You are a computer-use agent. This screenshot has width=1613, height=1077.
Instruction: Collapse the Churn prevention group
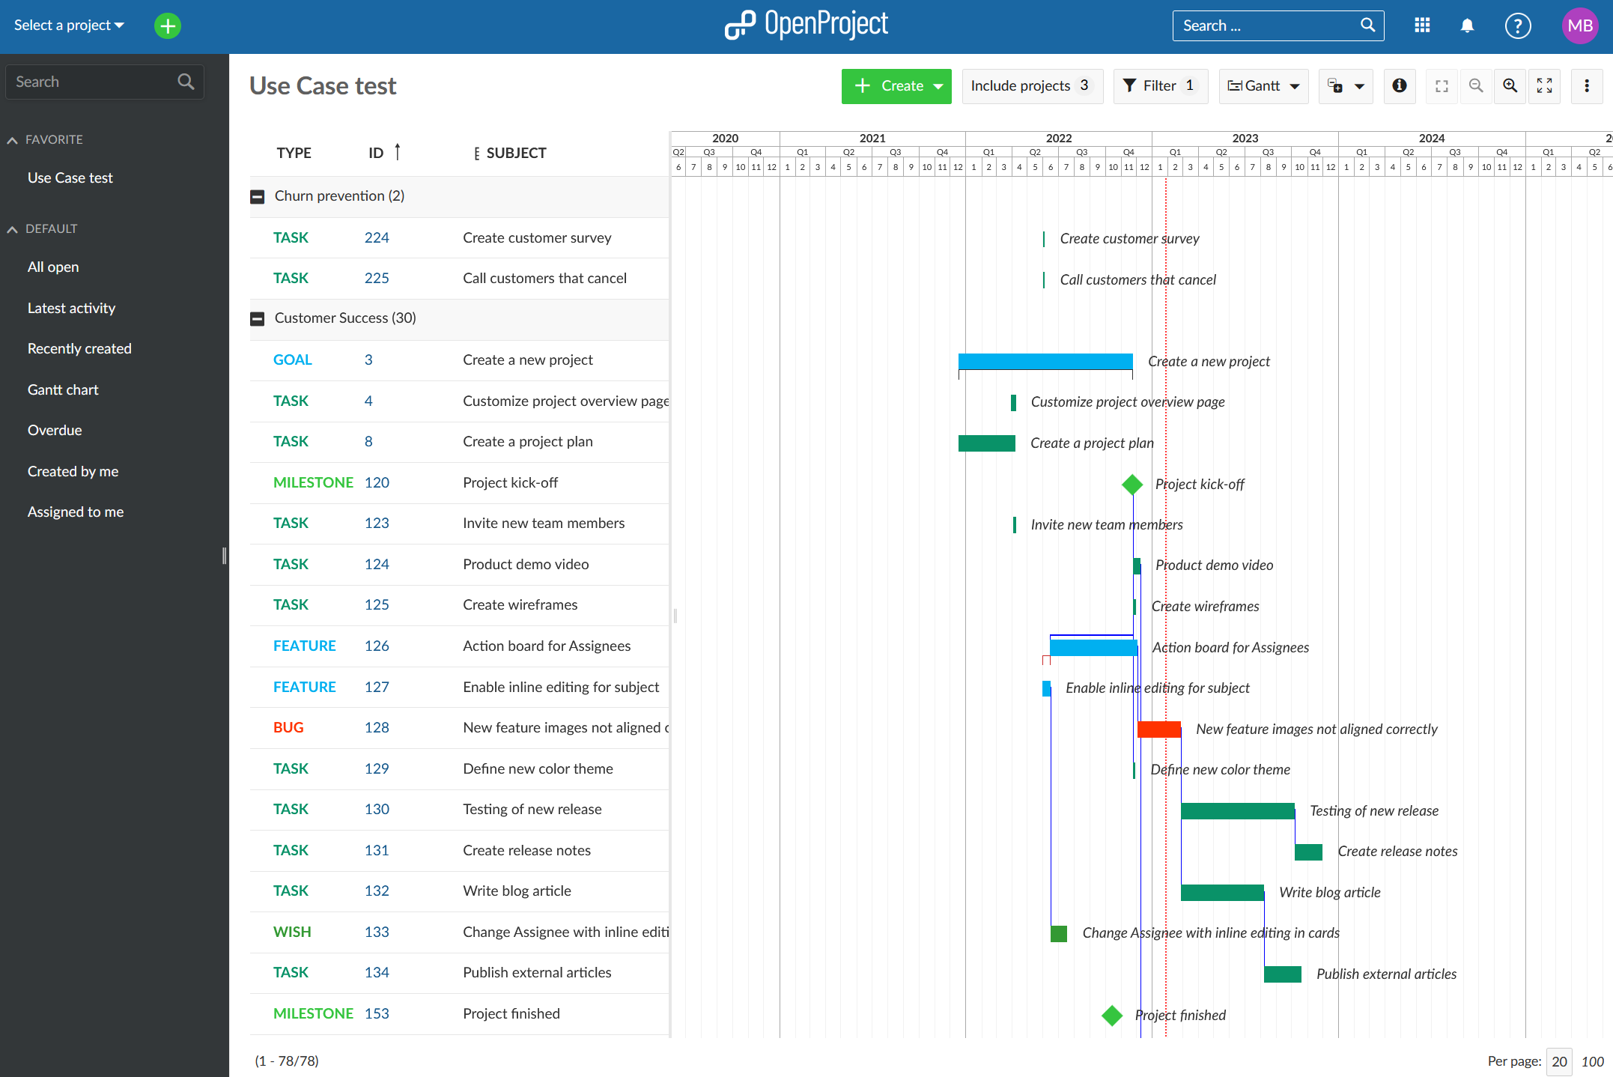[257, 197]
